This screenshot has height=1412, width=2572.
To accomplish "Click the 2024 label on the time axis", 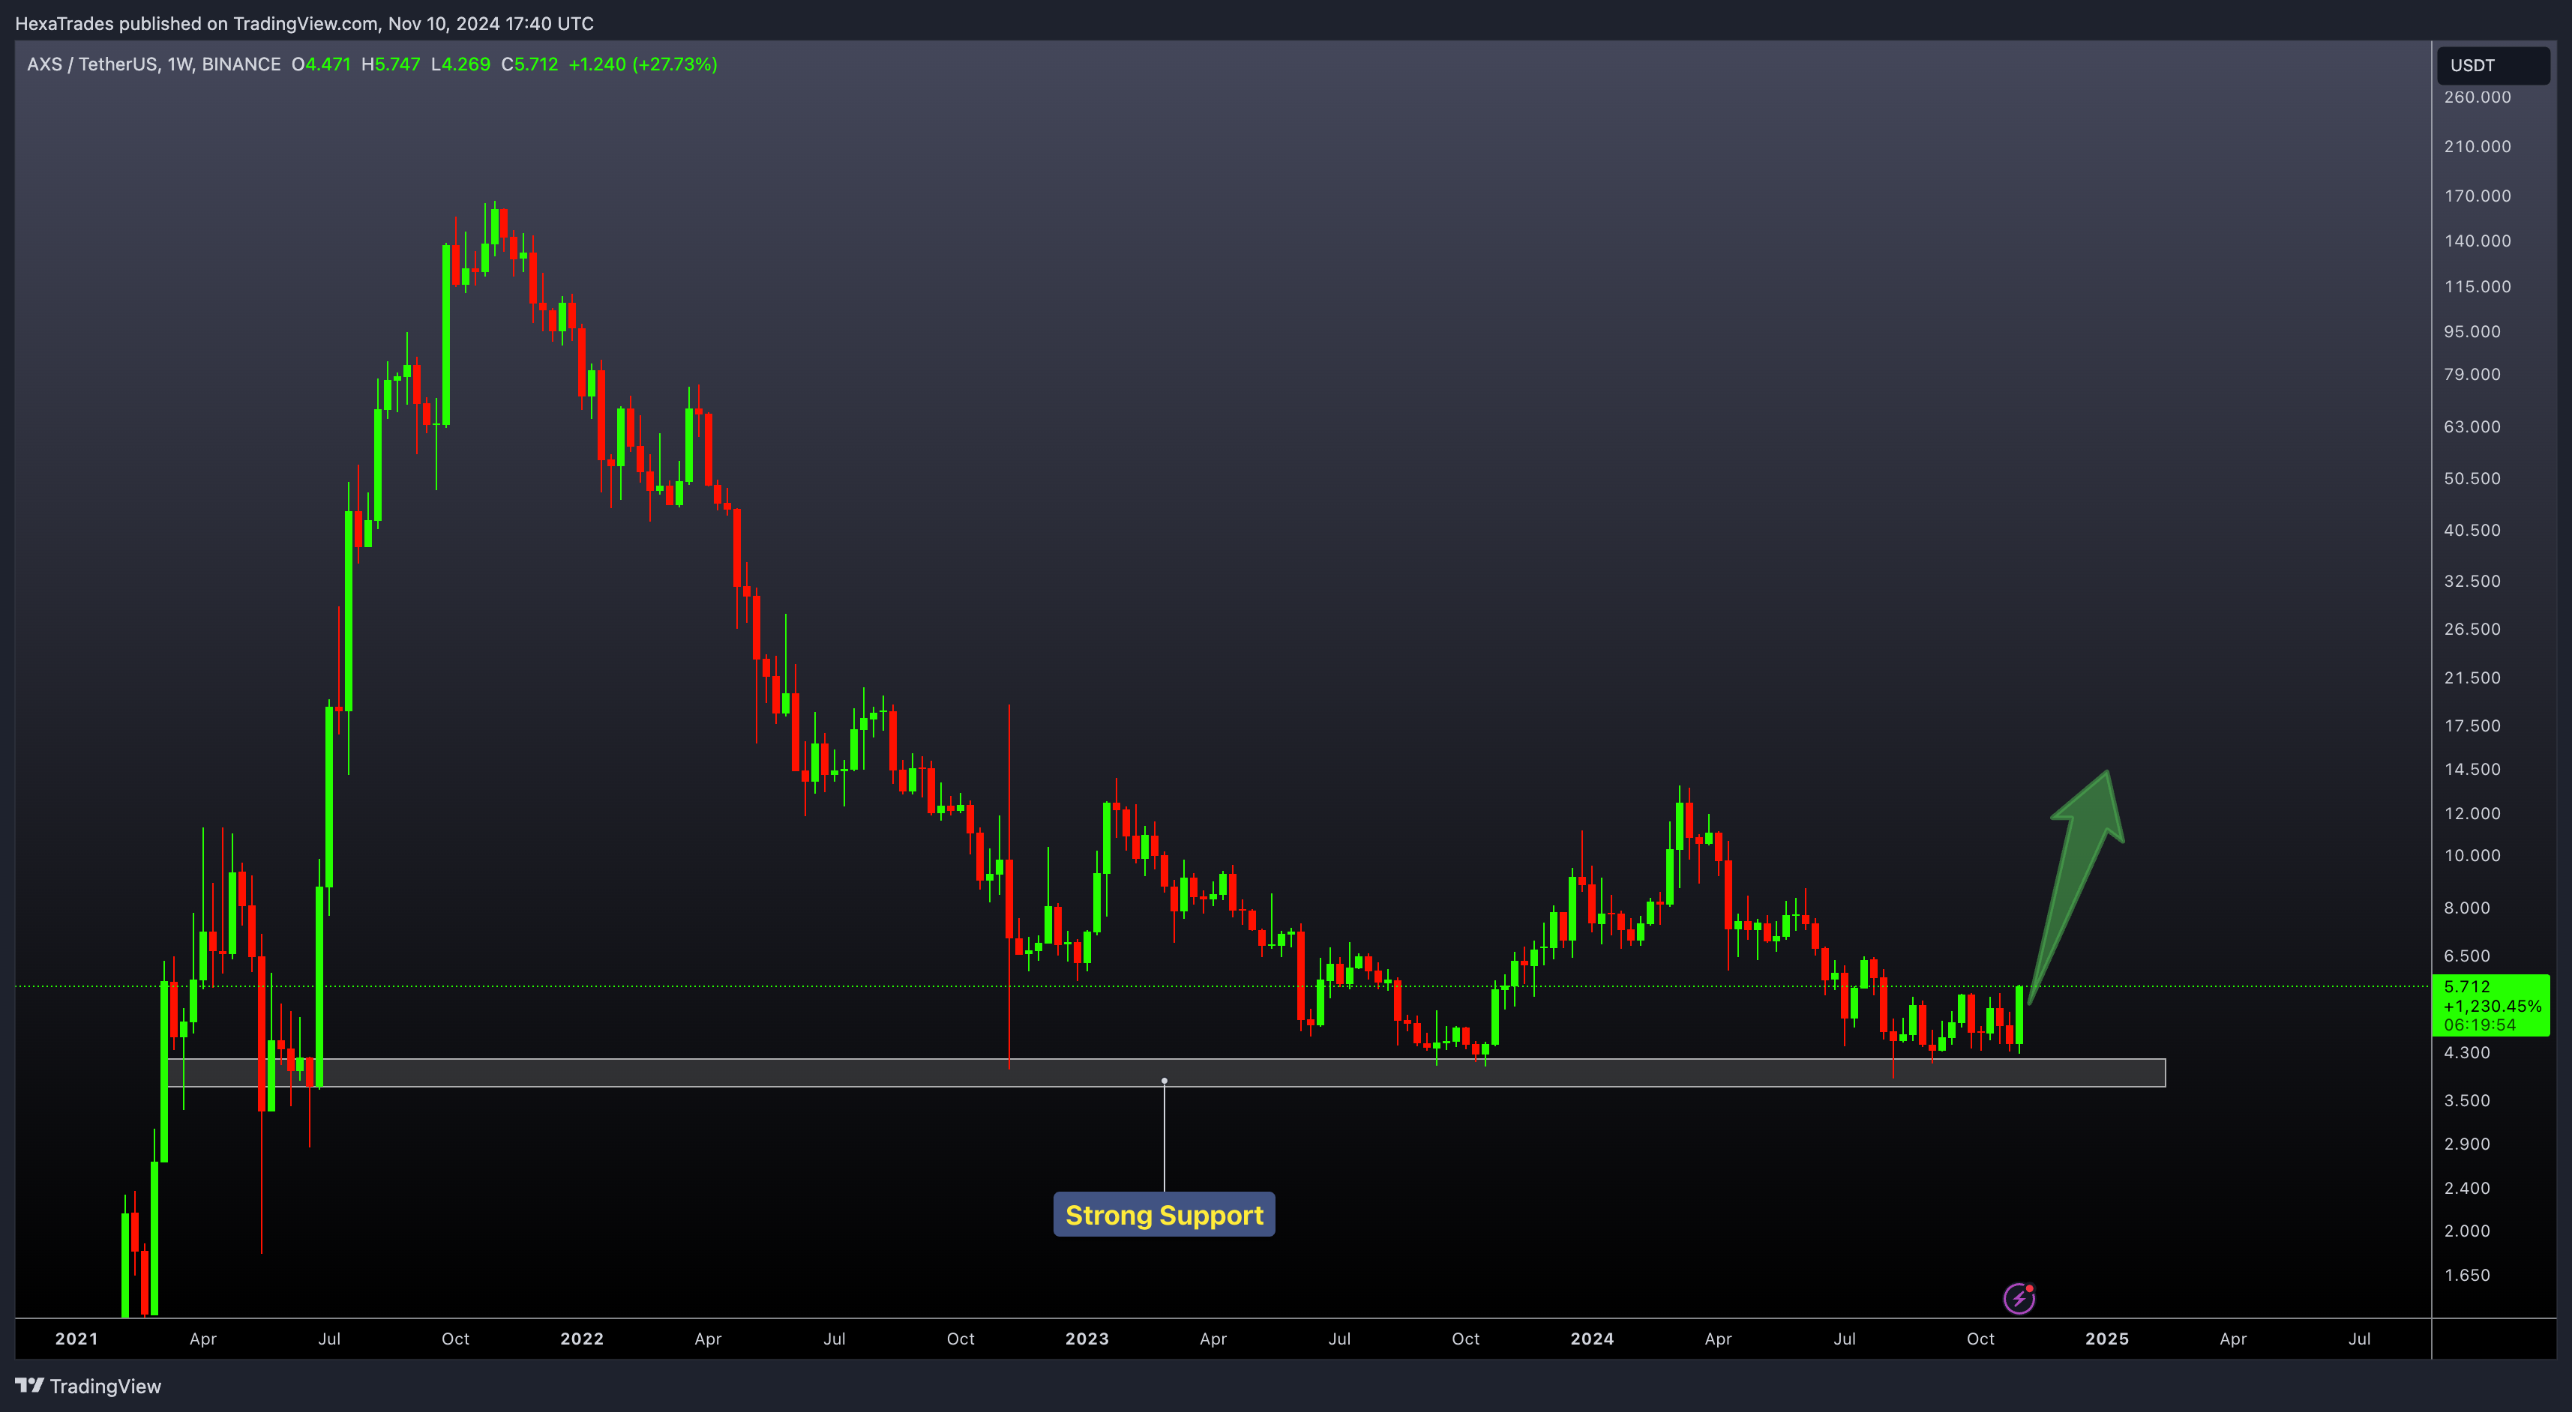I will click(x=1593, y=1339).
